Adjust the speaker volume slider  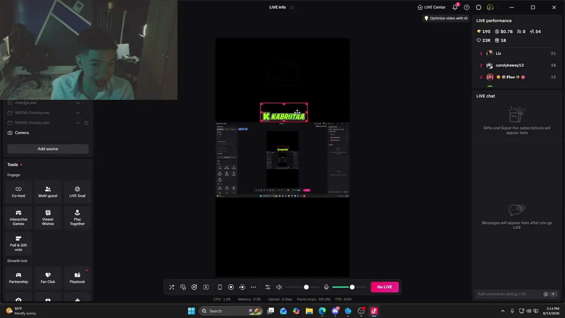point(302,287)
